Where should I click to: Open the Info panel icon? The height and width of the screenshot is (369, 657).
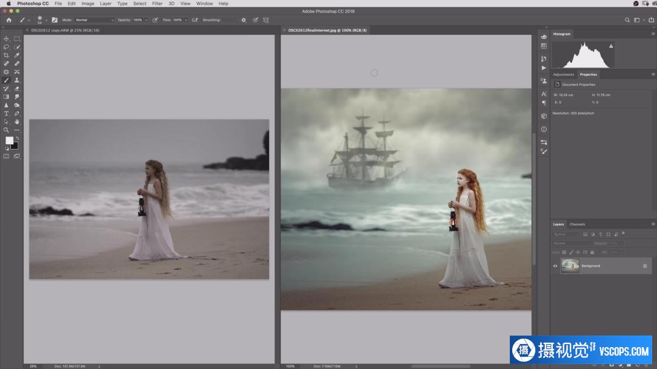coord(544,129)
